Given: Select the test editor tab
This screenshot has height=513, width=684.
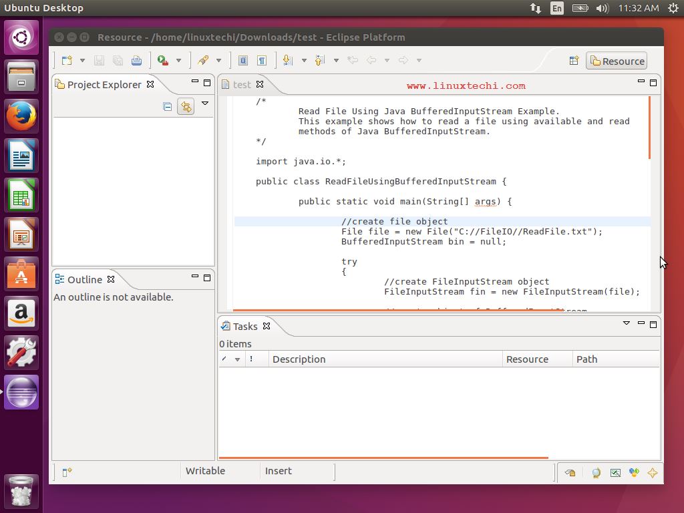Looking at the screenshot, I should 242,84.
